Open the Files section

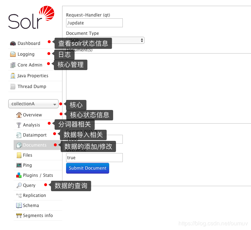point(28,155)
